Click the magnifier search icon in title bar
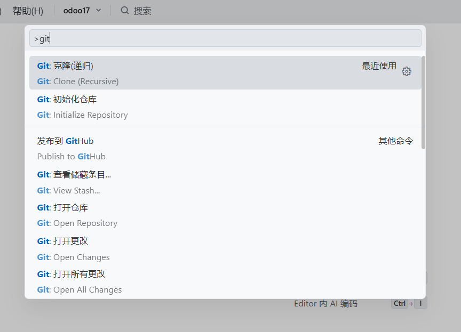 [125, 11]
